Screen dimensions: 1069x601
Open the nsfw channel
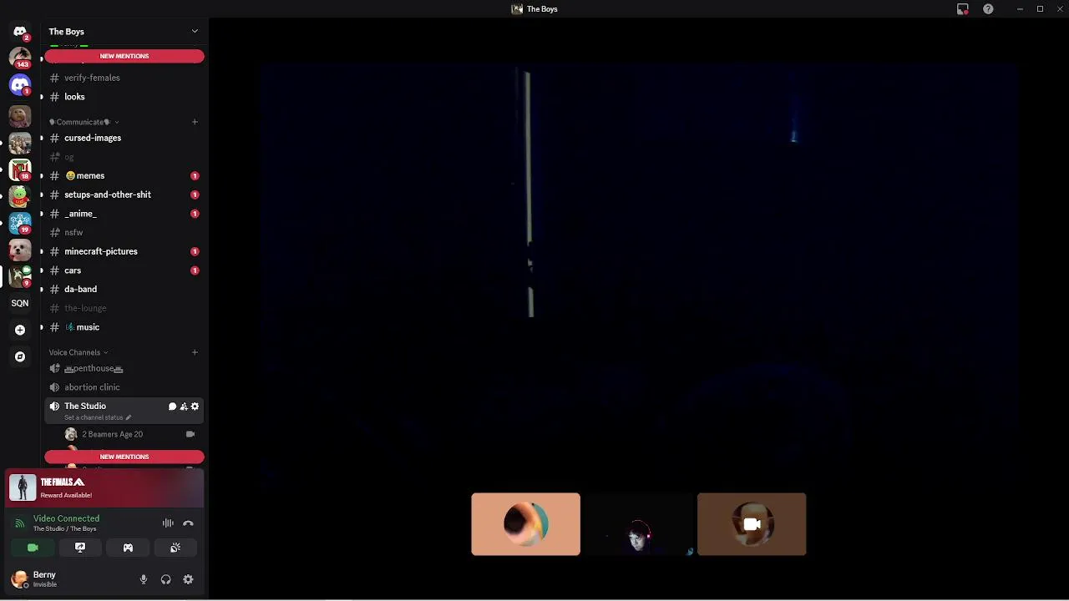tap(124, 232)
